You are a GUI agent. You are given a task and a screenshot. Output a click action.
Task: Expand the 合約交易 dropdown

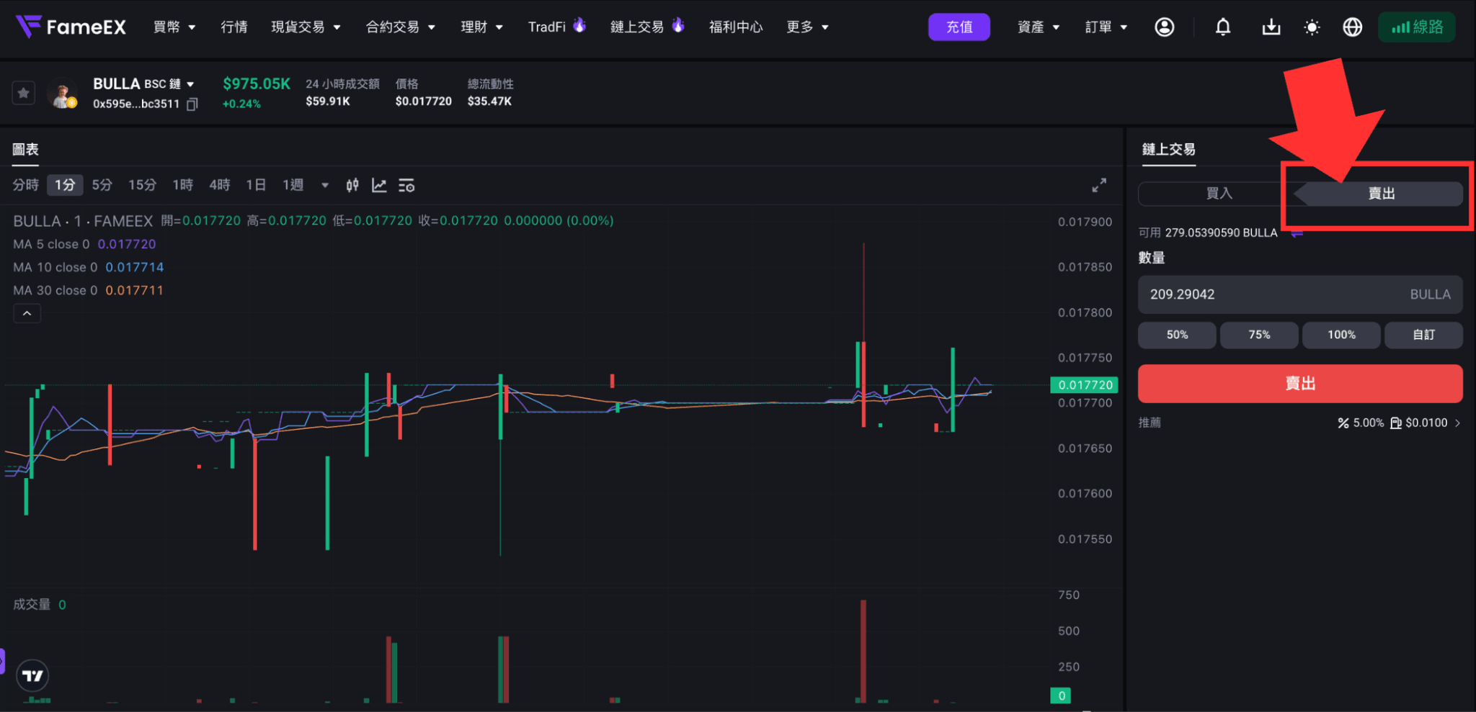(x=401, y=27)
